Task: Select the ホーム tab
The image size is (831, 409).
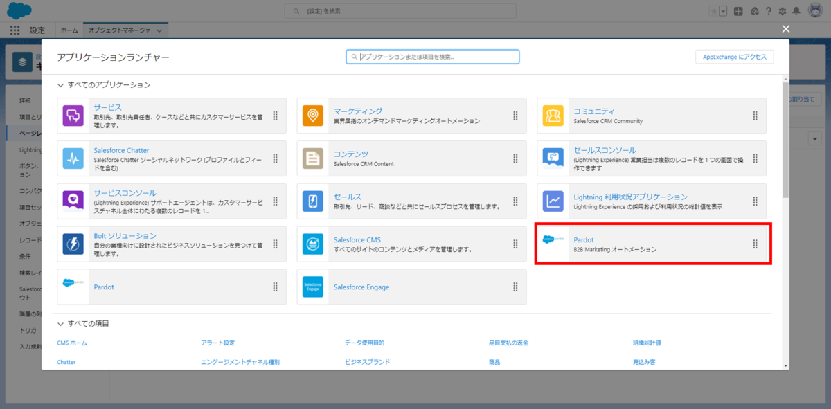Action: click(69, 30)
